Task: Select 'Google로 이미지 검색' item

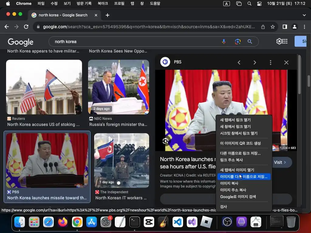Action: click(244, 197)
